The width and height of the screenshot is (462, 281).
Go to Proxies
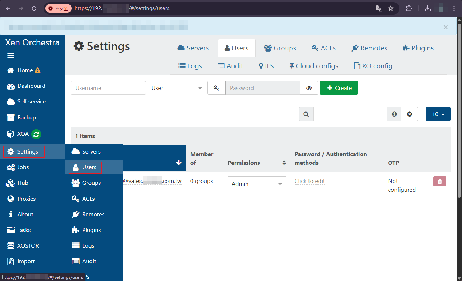pos(21,199)
